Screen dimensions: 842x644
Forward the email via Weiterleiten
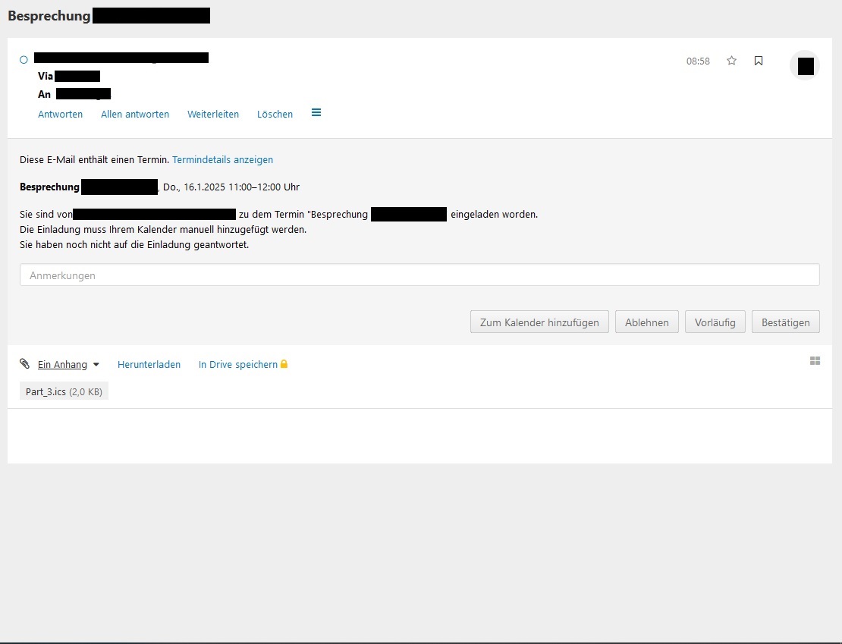coord(213,115)
